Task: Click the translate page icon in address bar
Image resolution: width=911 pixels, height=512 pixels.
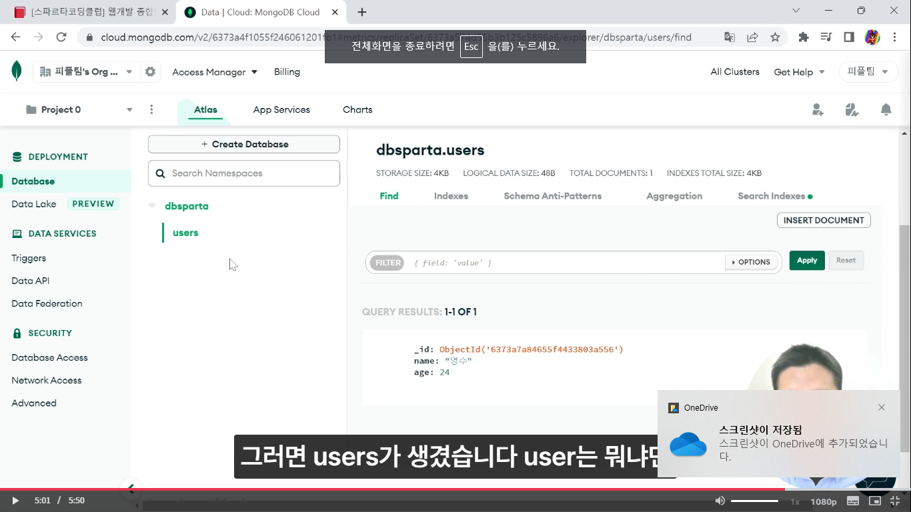Action: click(x=730, y=37)
